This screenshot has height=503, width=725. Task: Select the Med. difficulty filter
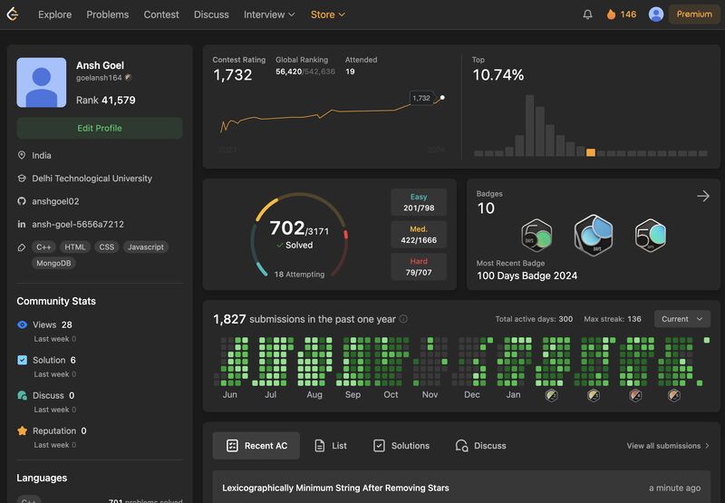point(419,235)
